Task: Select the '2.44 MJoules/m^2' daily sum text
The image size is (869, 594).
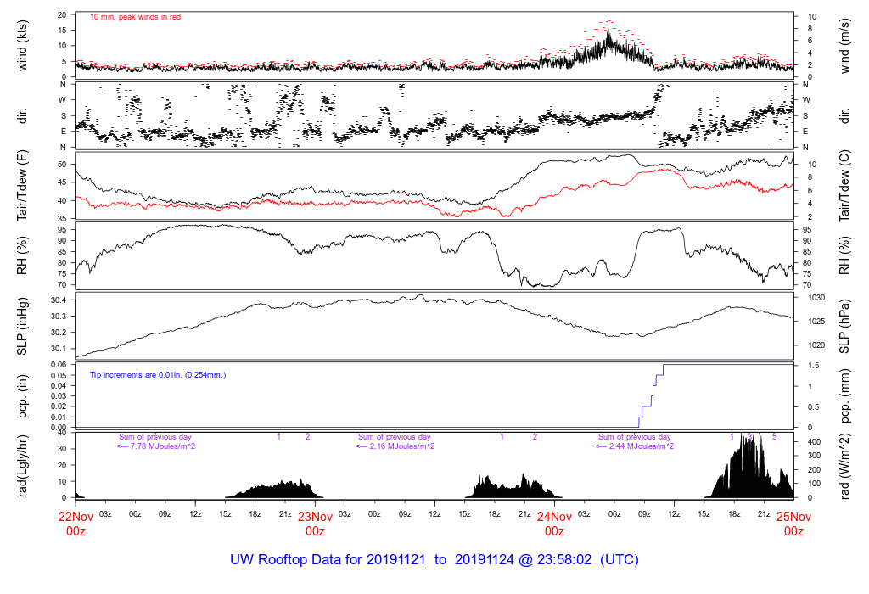Action: [642, 446]
